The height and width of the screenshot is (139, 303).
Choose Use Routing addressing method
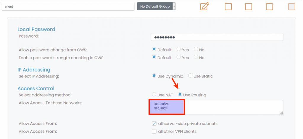[x=180, y=95]
